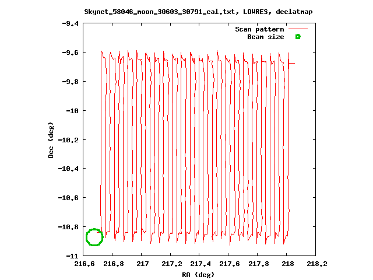373x280 pixels.
Task: Click the 218.2 RA tick label
Action: pos(317,264)
